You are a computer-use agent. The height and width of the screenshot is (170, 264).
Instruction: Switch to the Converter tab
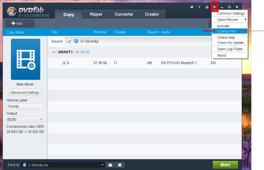coord(124,14)
